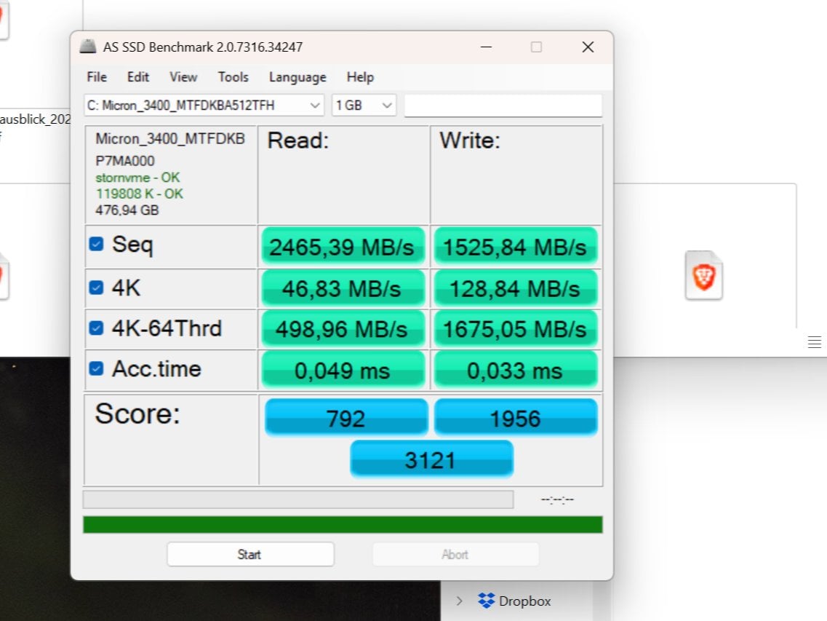Screen dimensions: 827x621
Task: Open the File menu
Action: click(x=96, y=77)
